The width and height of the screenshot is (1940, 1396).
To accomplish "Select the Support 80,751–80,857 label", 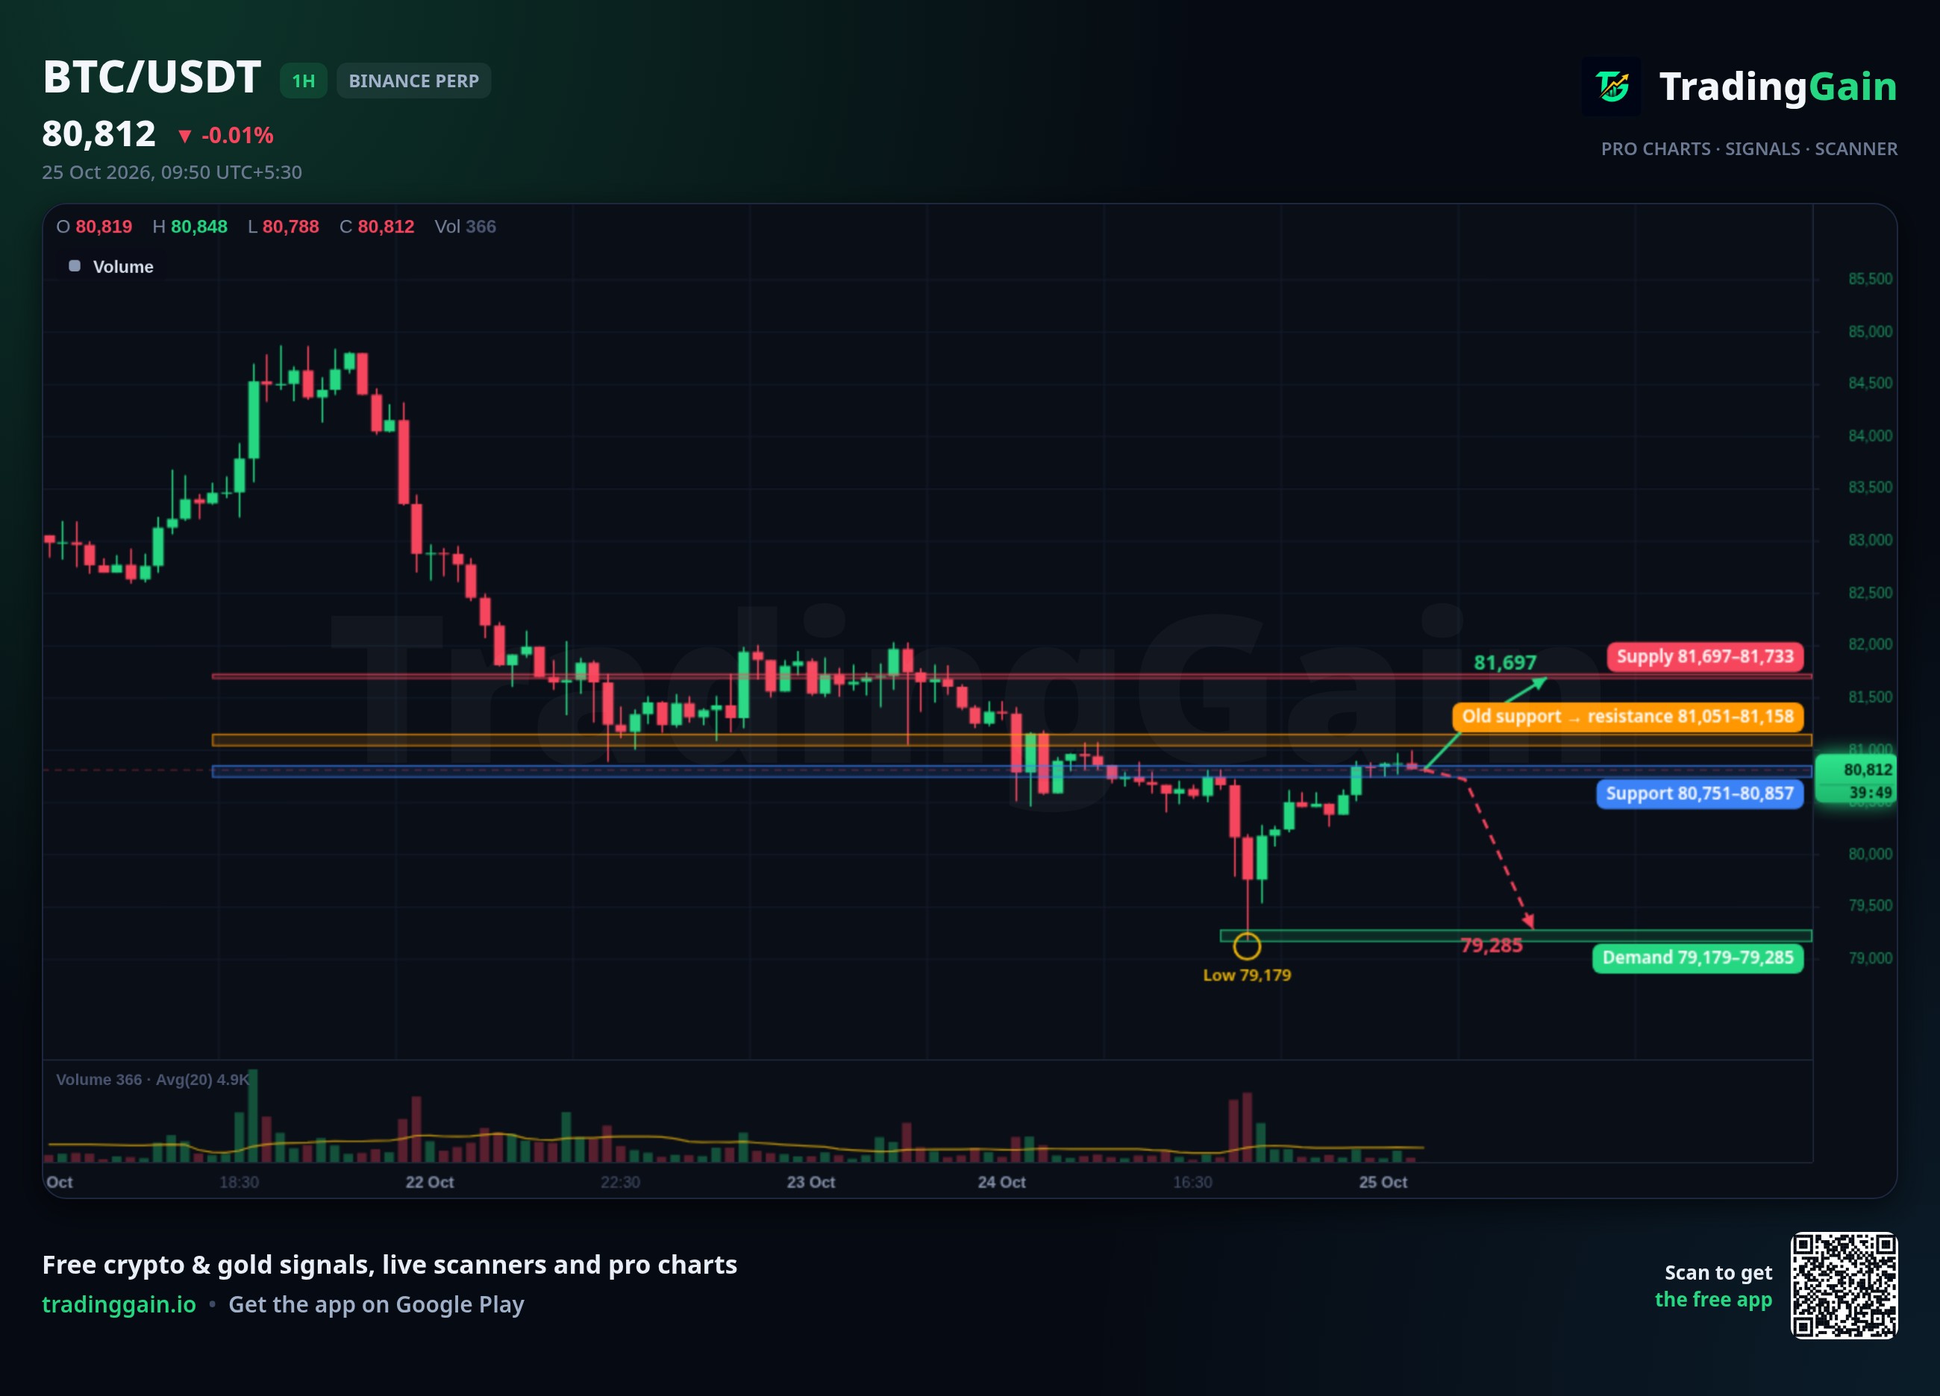I will tap(1700, 793).
